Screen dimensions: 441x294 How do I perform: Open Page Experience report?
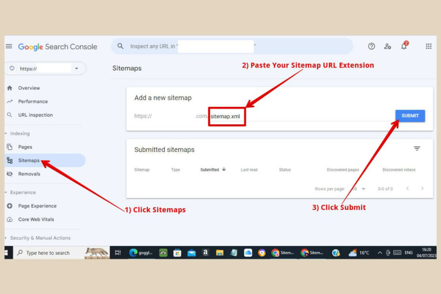[x=37, y=206]
